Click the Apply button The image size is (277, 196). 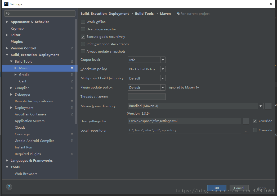[x=261, y=188]
